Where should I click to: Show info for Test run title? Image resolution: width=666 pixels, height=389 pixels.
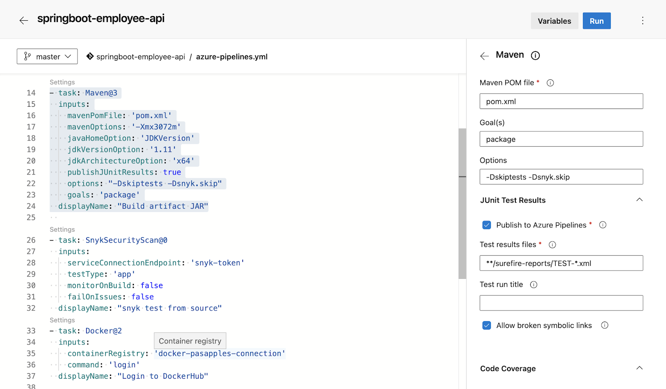coord(534,285)
